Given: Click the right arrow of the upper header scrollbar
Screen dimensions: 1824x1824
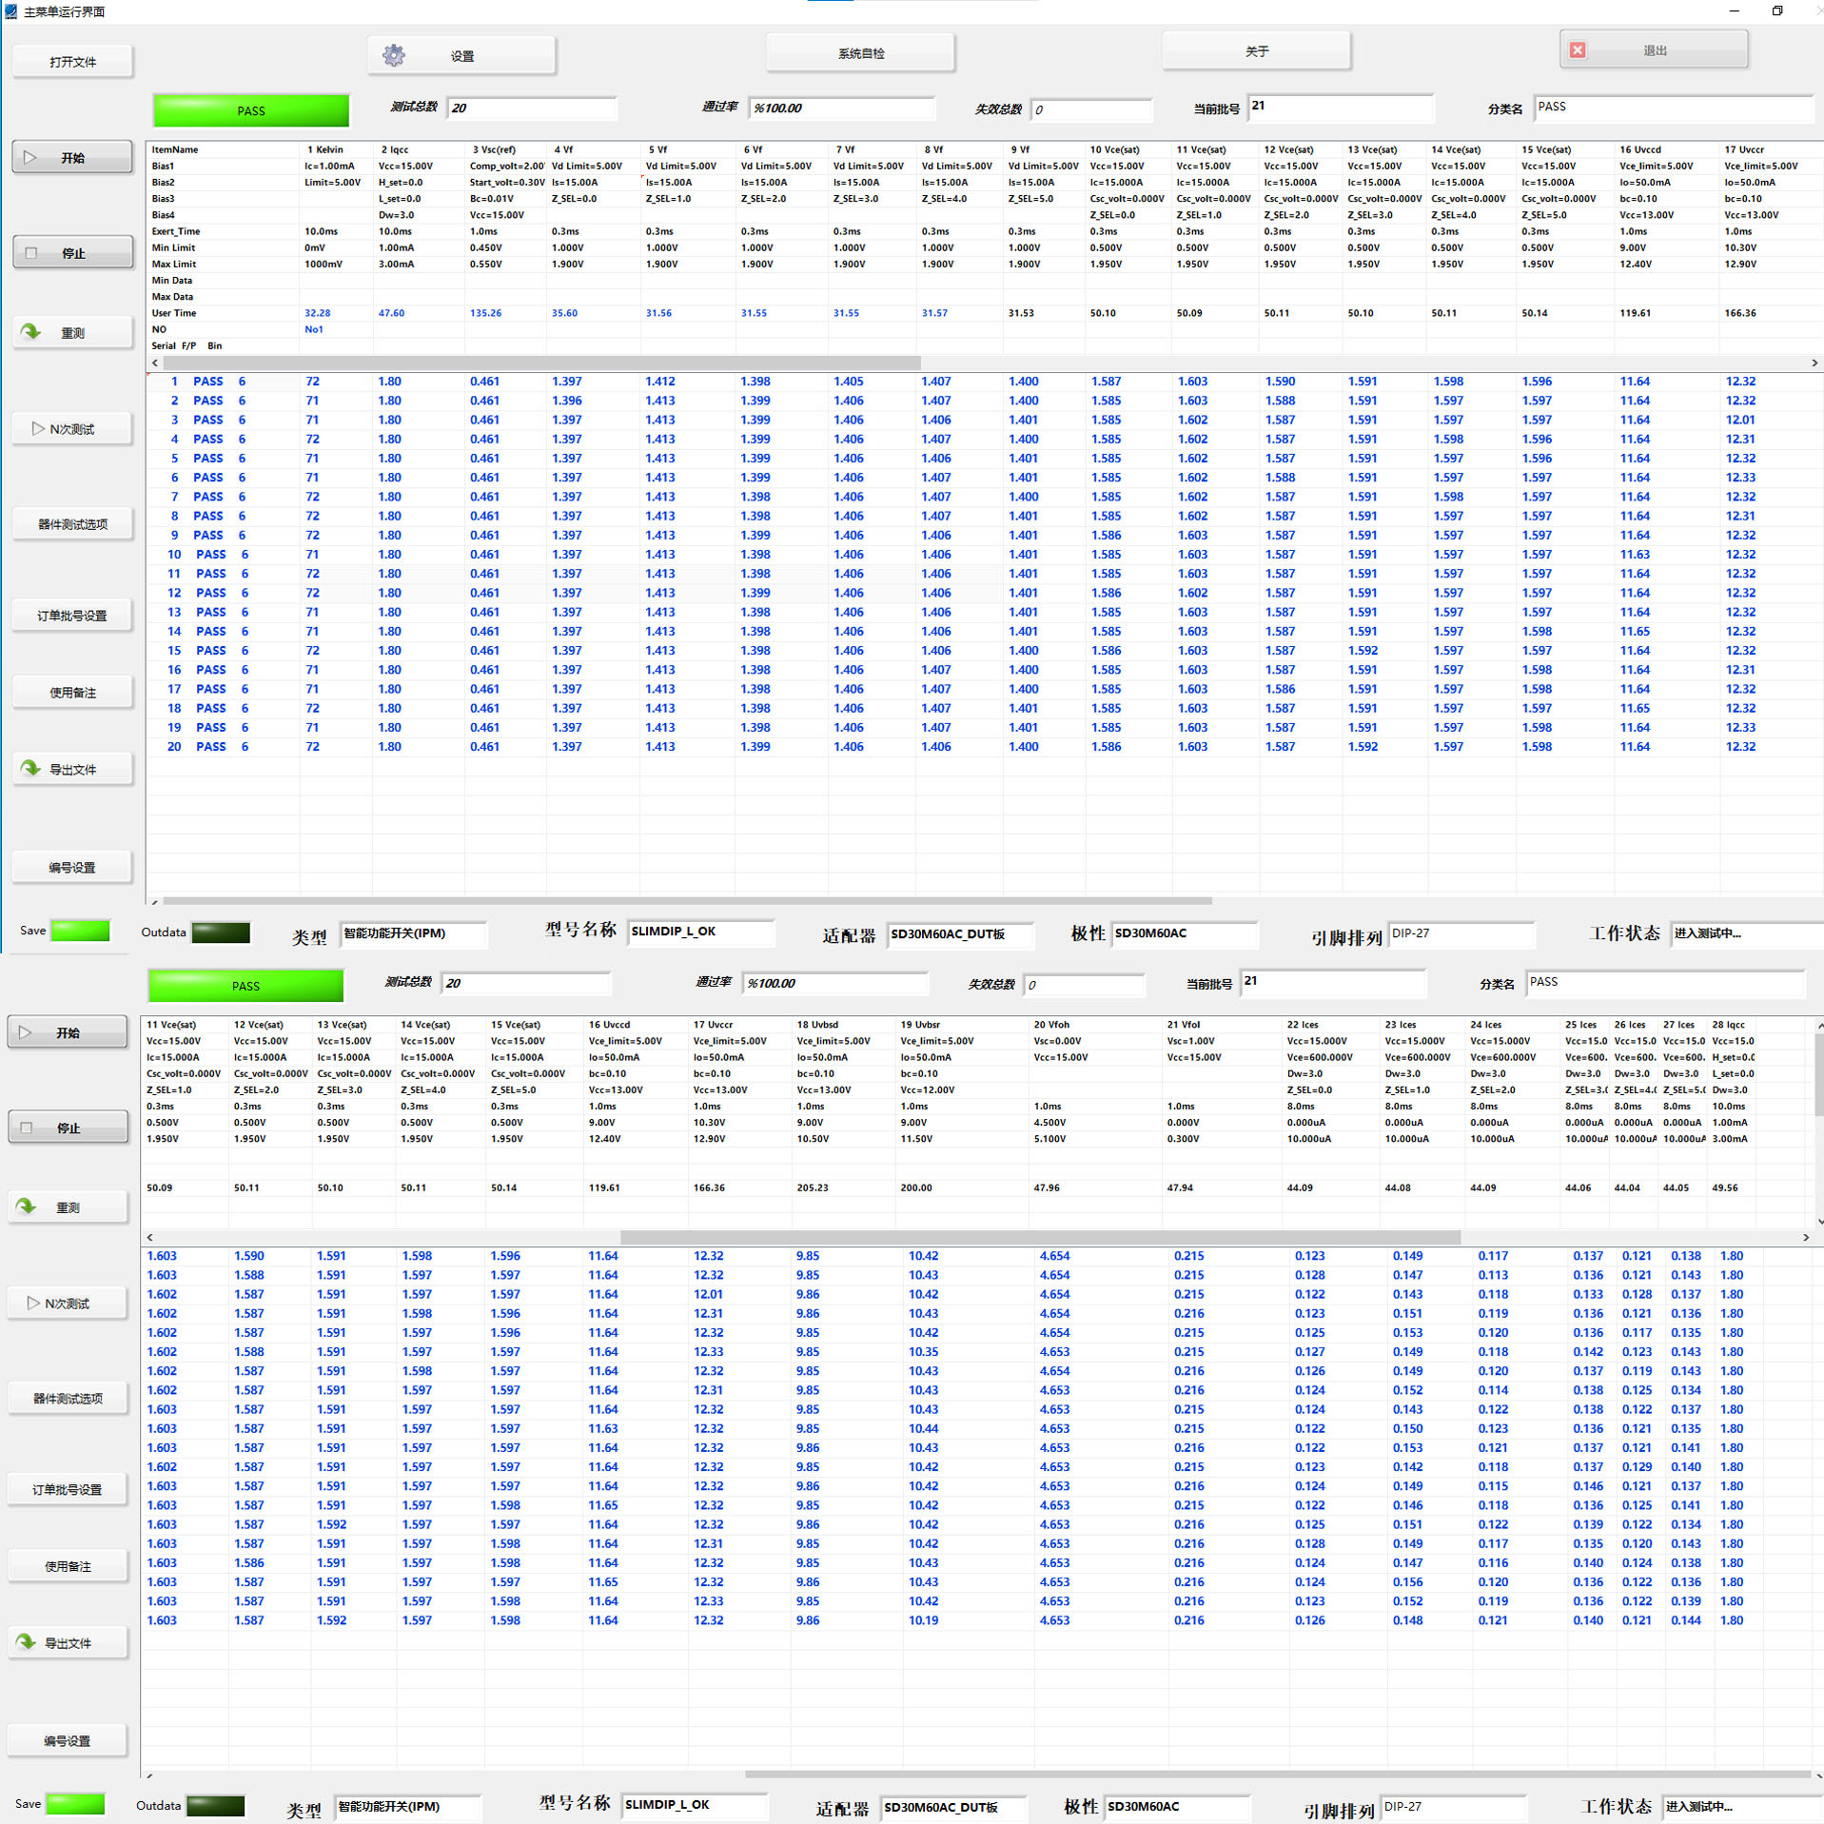Looking at the screenshot, I should click(x=1814, y=363).
